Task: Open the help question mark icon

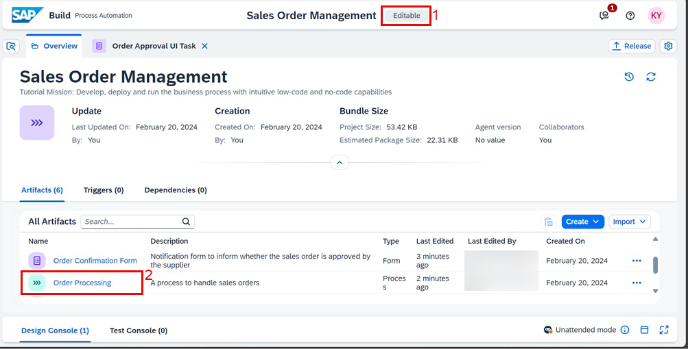Action: coord(630,16)
